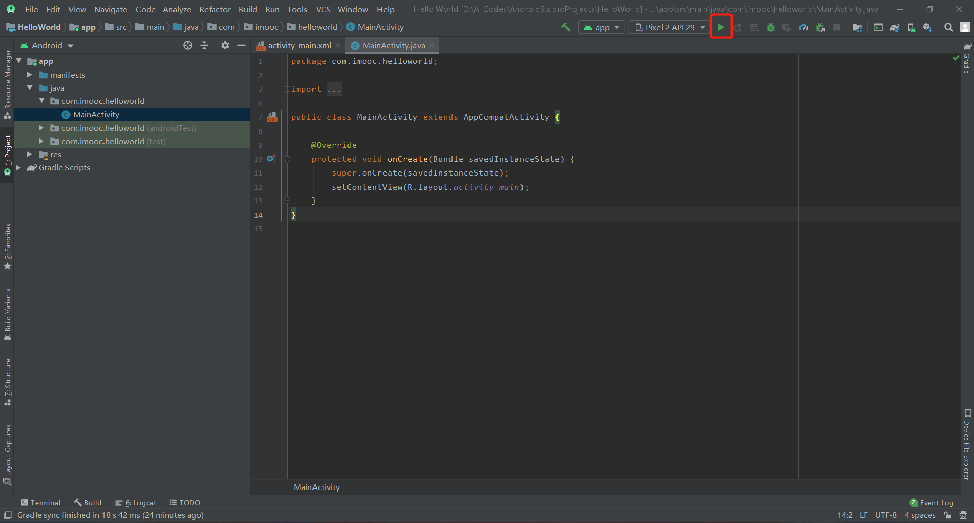Expand Gradle Scripts arrow

(x=19, y=167)
